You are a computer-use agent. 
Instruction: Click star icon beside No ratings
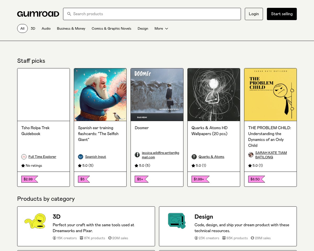click(x=23, y=166)
